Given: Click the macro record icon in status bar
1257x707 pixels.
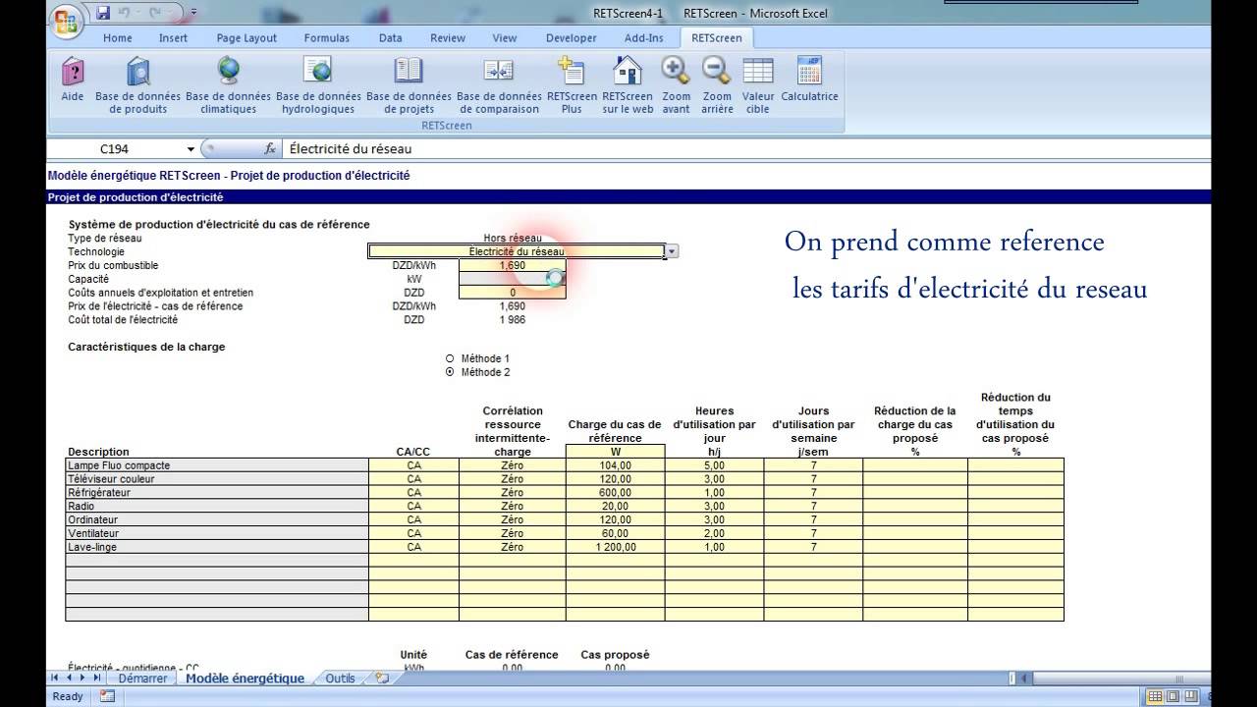Looking at the screenshot, I should pos(107,696).
